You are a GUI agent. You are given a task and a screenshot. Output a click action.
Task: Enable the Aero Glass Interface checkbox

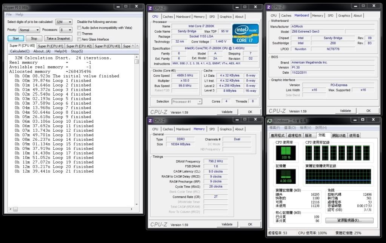point(79,39)
